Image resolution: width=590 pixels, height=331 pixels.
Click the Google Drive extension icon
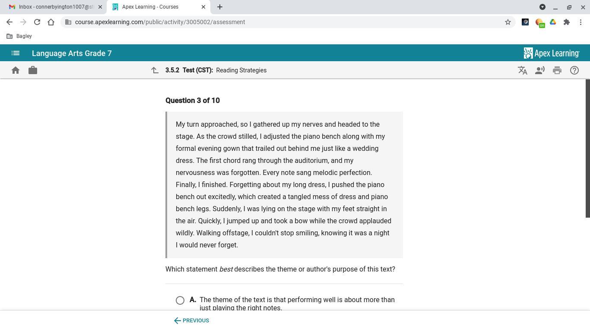click(553, 22)
